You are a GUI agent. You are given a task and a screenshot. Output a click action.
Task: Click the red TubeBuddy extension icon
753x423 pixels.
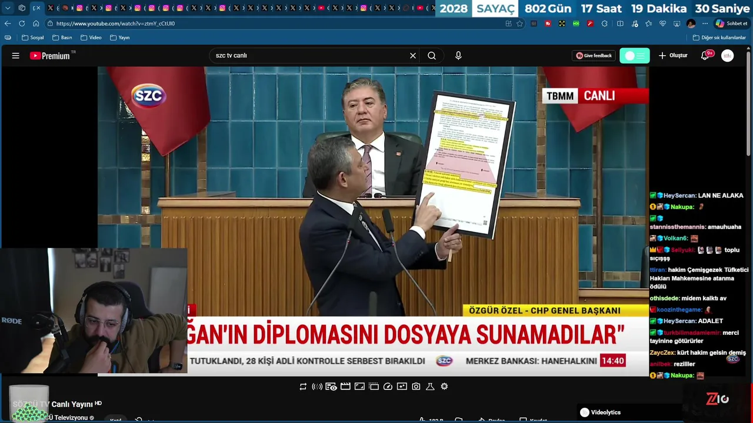tap(548, 23)
